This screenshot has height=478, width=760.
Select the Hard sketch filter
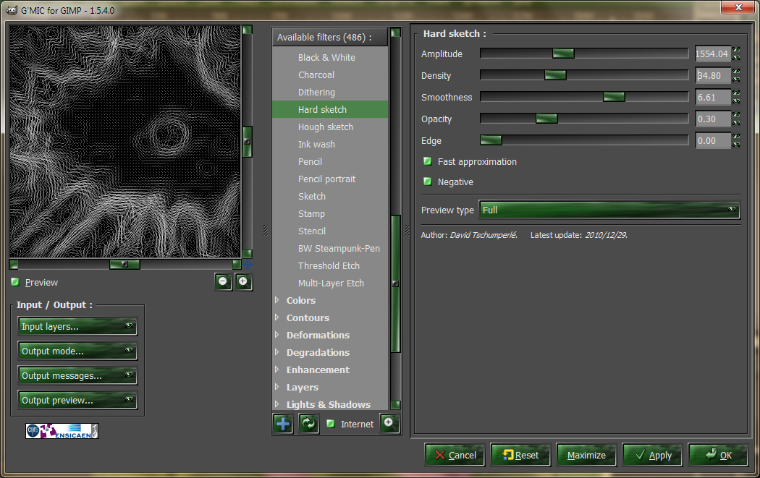(x=330, y=109)
